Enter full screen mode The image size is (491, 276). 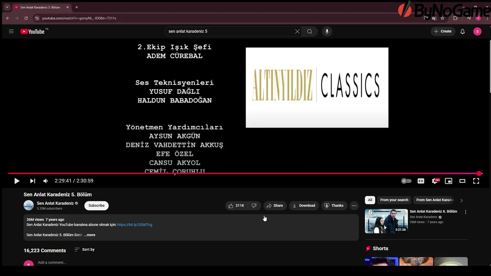(476, 181)
